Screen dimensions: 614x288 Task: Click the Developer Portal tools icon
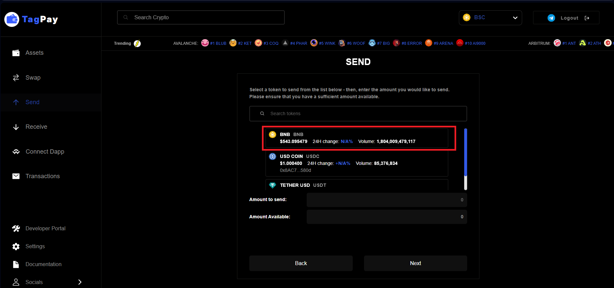click(16, 229)
